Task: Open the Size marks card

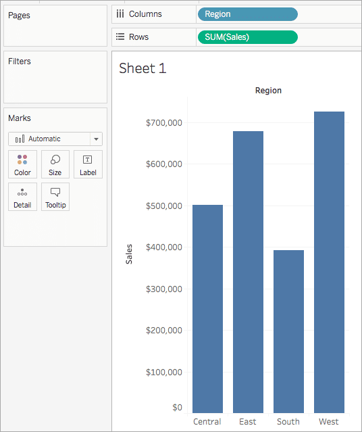Action: tap(55, 164)
